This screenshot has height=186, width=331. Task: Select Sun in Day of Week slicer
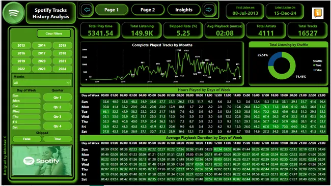point(26,96)
